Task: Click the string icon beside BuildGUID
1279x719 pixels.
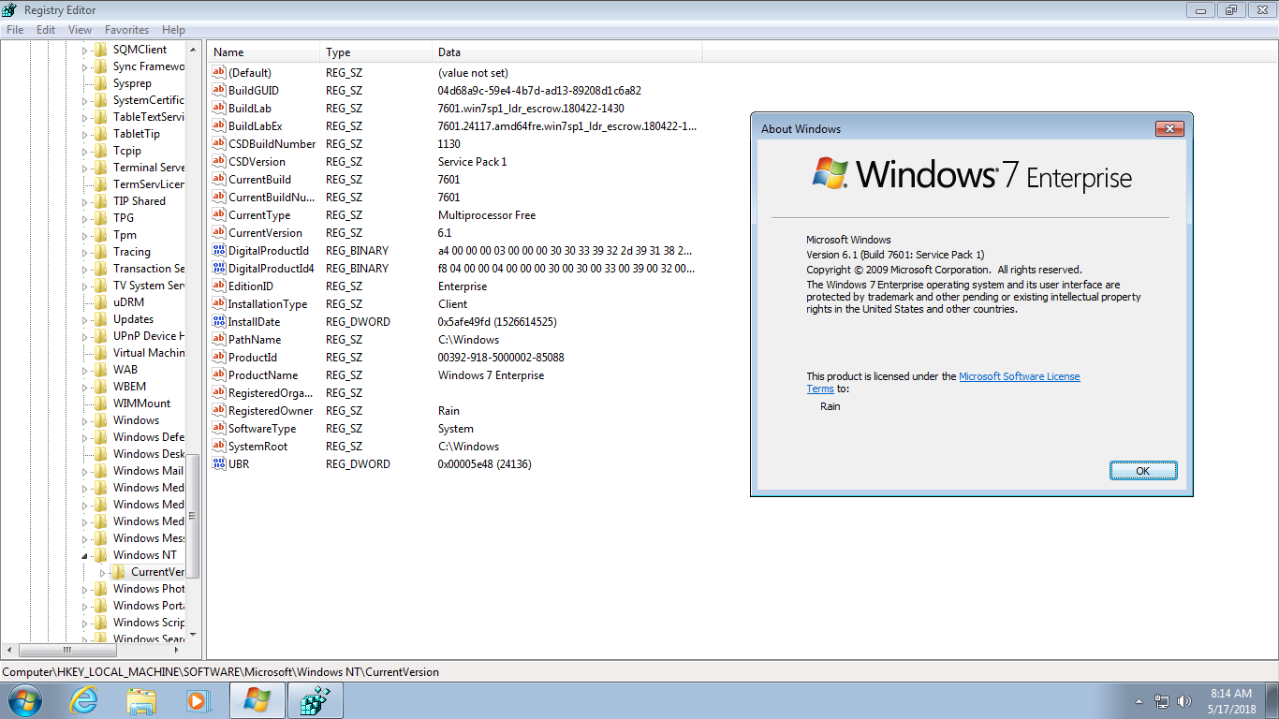Action: click(x=220, y=91)
